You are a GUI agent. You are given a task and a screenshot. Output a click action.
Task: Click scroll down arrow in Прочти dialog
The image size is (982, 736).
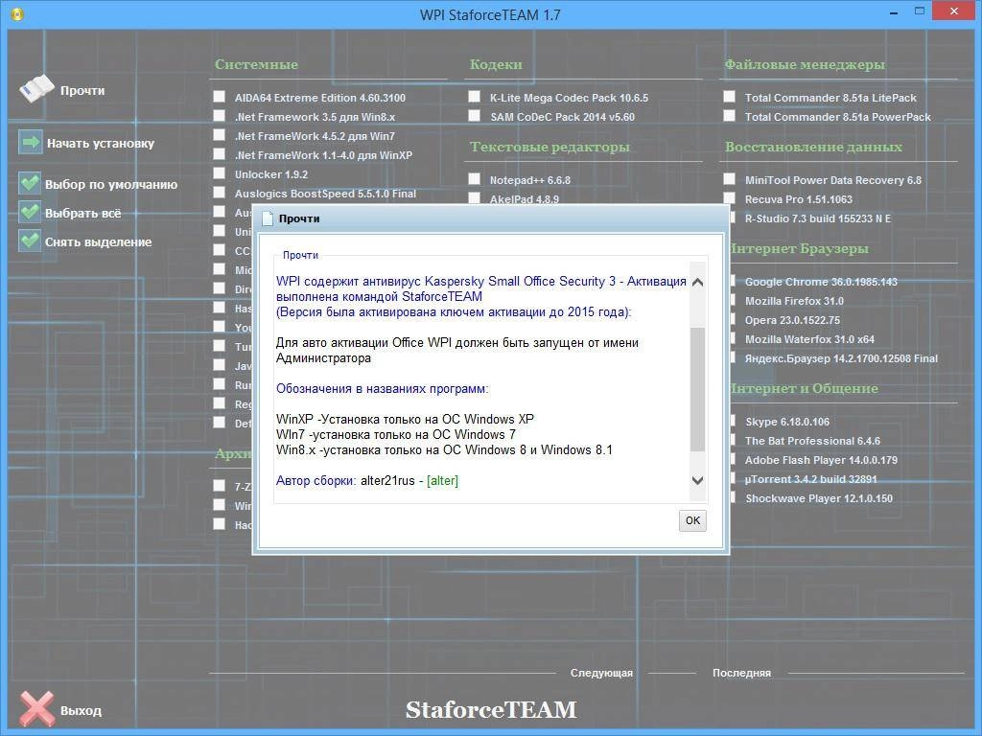click(697, 481)
